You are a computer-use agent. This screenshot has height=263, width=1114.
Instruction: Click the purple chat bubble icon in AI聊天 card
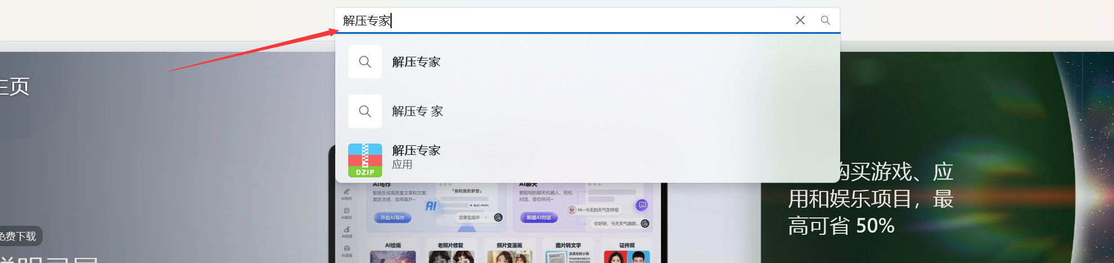(642, 205)
